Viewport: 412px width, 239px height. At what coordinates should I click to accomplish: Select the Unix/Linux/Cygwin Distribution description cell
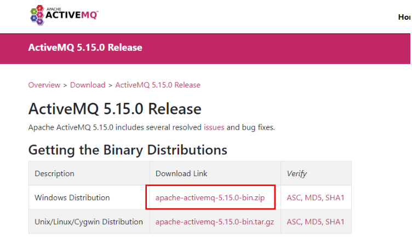pyautogui.click(x=89, y=221)
